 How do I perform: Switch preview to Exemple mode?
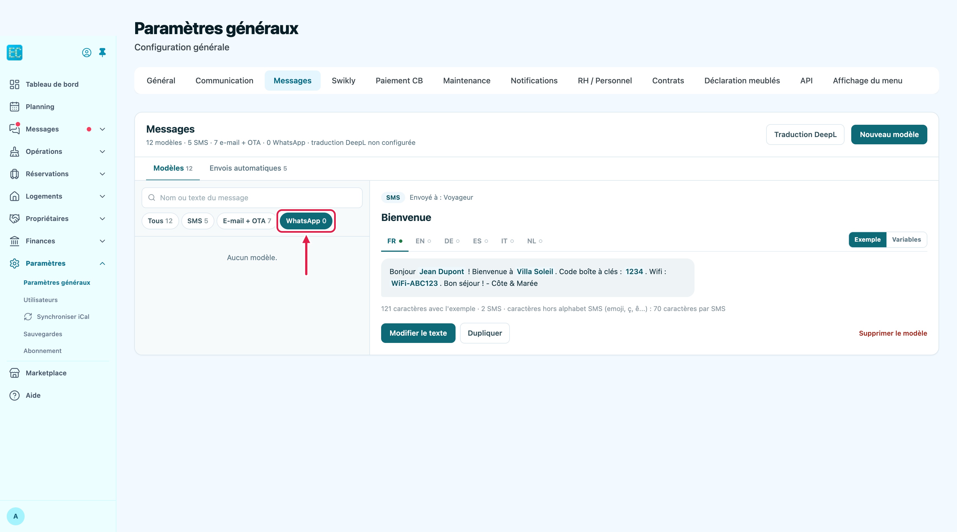(x=867, y=239)
